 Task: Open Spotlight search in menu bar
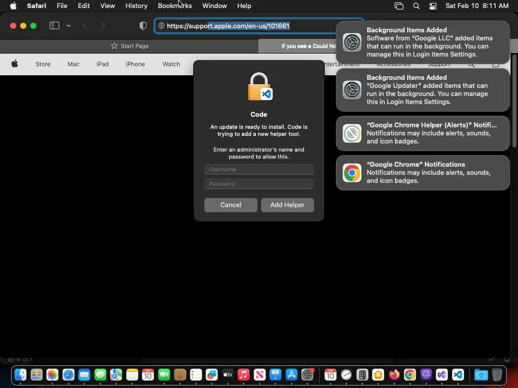416,6
